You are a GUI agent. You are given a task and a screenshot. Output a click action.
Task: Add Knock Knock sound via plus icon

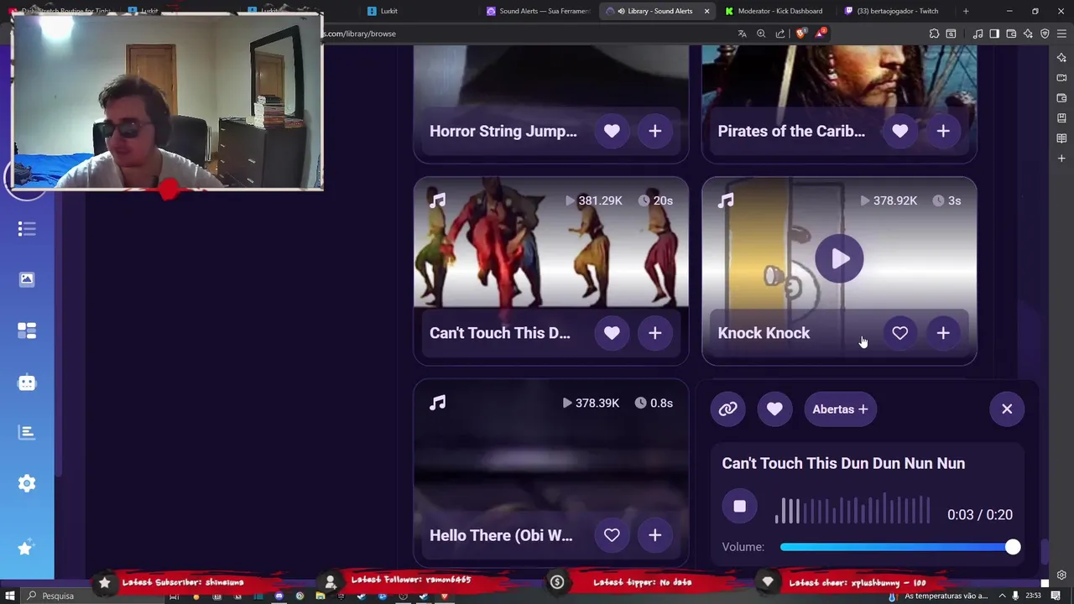tap(943, 333)
